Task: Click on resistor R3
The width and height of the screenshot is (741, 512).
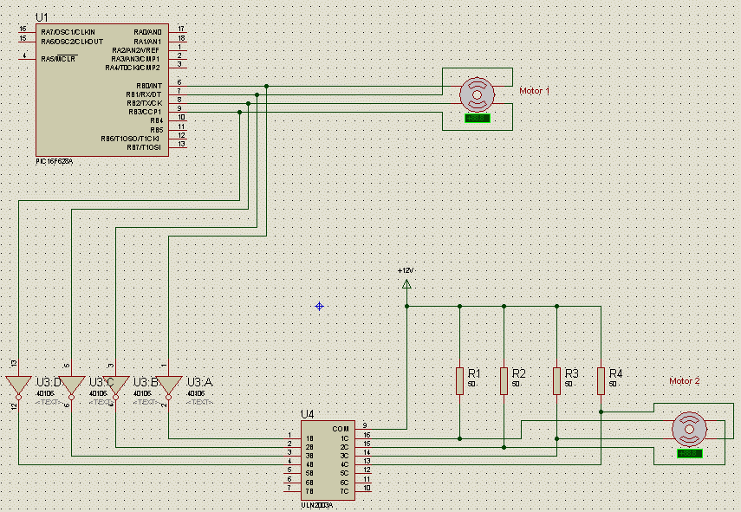Action: pyautogui.click(x=556, y=380)
